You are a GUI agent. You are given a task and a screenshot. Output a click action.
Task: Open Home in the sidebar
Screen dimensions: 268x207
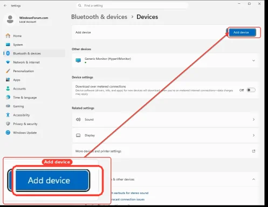click(35, 36)
